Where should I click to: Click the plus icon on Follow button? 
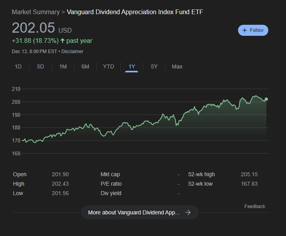pyautogui.click(x=245, y=30)
